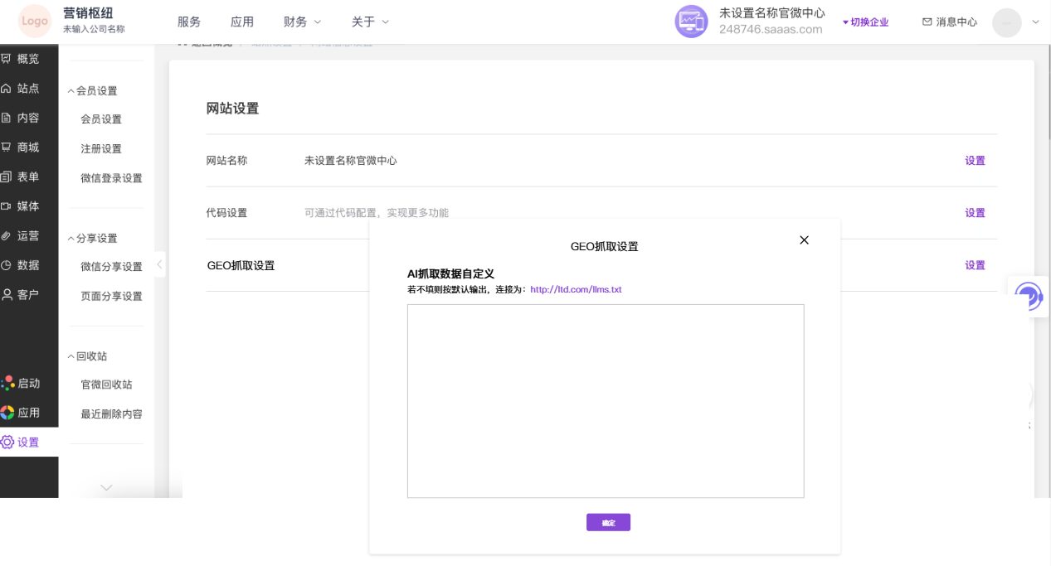Open the Site (站点) sidebar icon
This screenshot has height=566, width=1051.
[x=6, y=89]
